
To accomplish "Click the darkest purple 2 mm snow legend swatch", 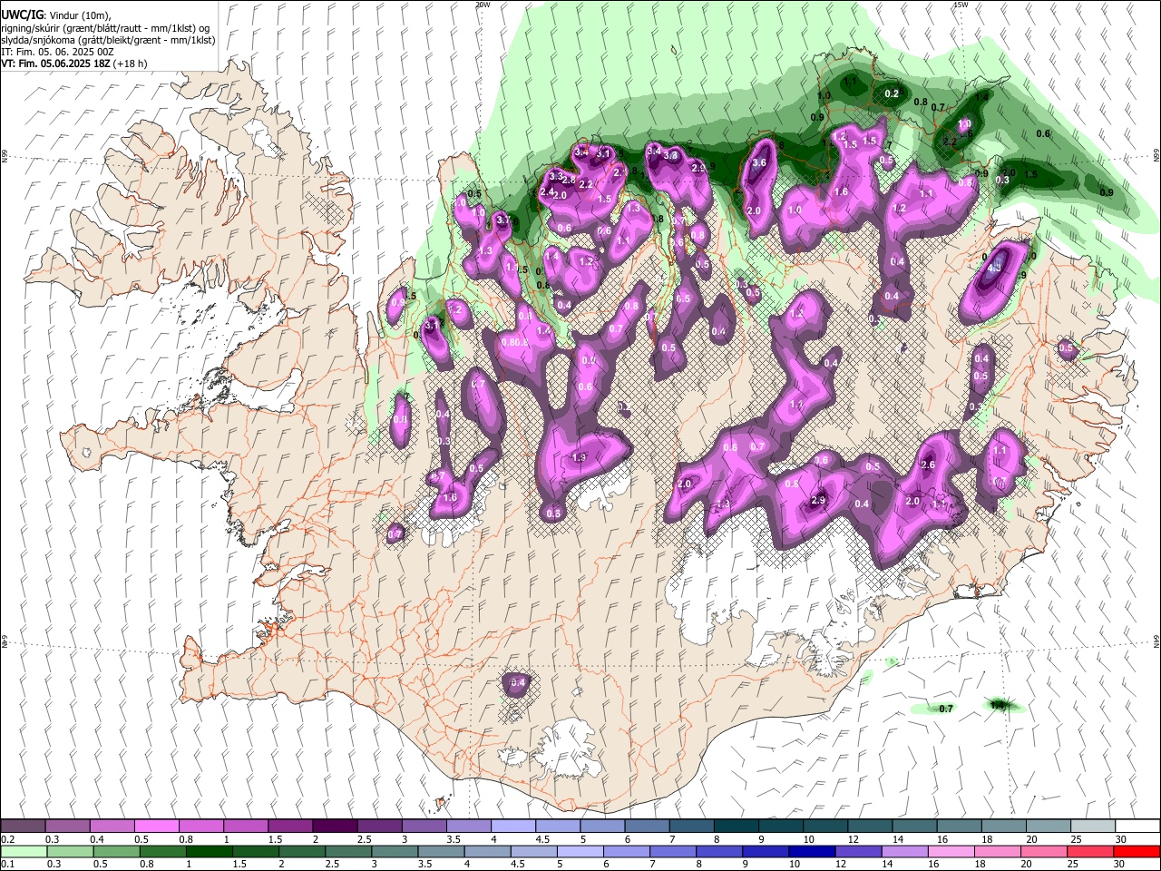I will pyautogui.click(x=334, y=826).
